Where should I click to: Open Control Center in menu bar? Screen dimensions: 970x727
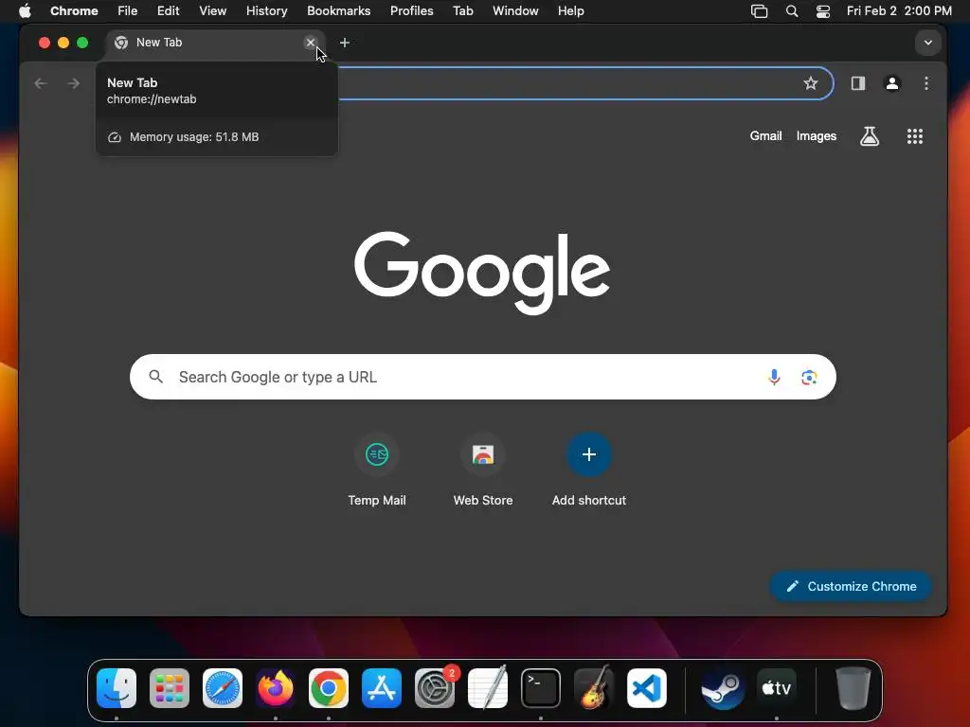click(x=823, y=11)
